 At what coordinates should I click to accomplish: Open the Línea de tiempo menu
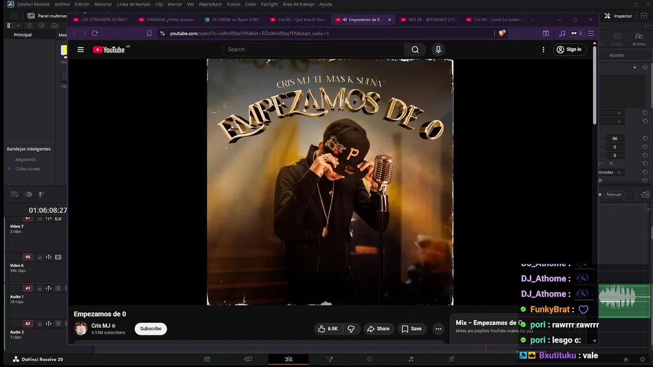coord(134,4)
